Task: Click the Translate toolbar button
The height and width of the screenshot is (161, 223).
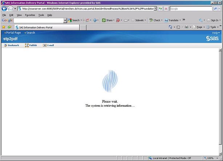Action: pos(171,20)
